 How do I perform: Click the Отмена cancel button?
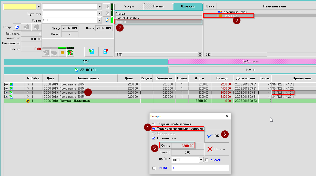tap(217, 149)
